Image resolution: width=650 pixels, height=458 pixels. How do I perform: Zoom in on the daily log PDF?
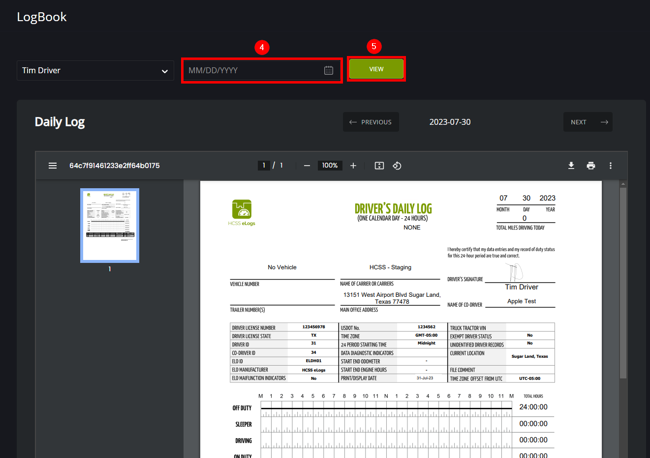(x=353, y=166)
